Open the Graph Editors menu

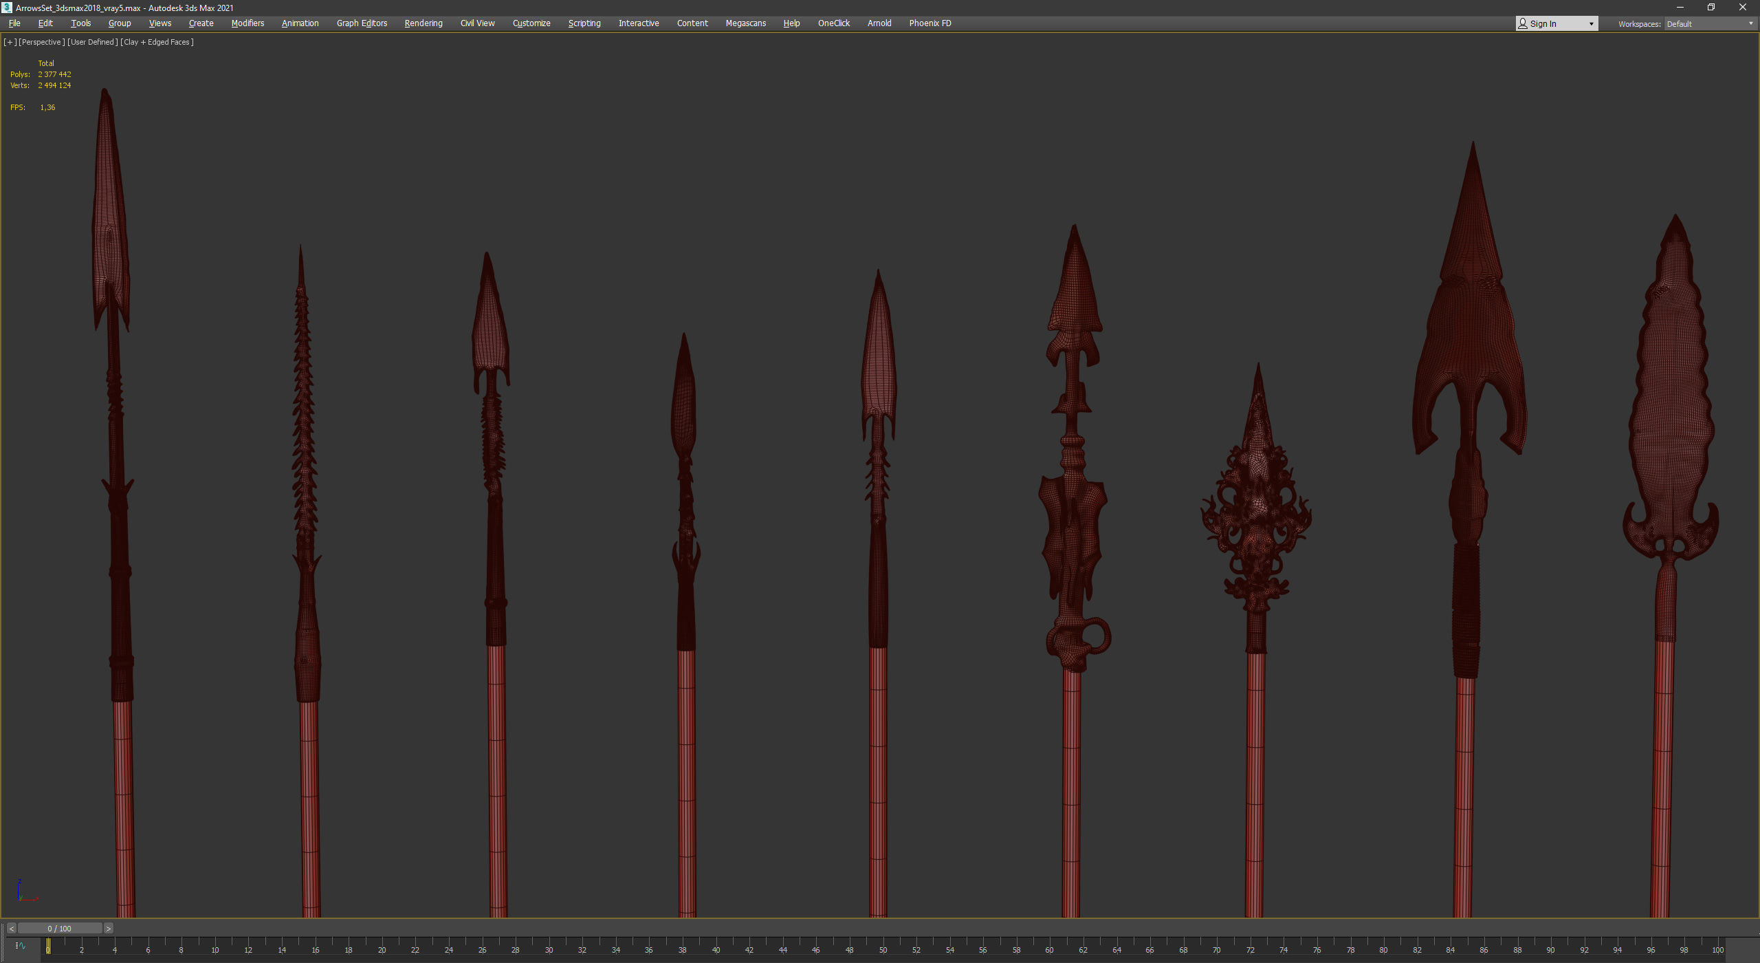click(362, 23)
